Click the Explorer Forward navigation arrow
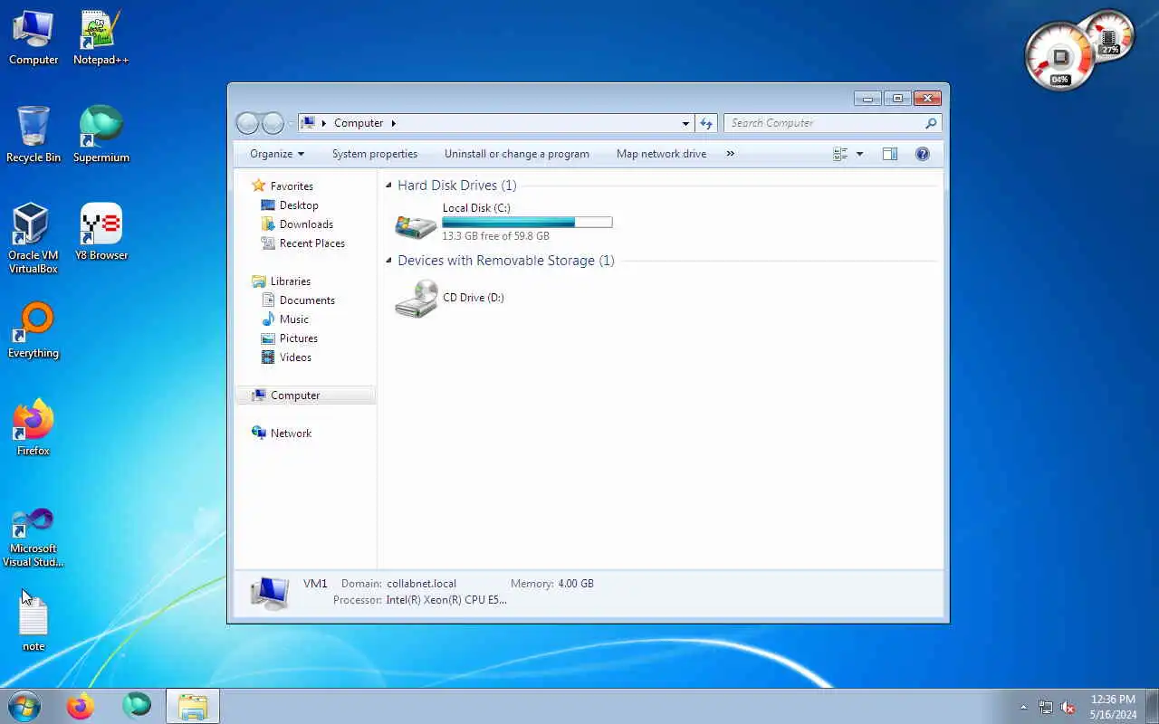 coord(273,123)
